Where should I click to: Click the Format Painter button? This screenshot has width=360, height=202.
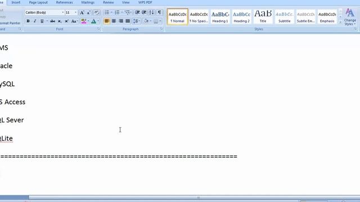(x=10, y=23)
